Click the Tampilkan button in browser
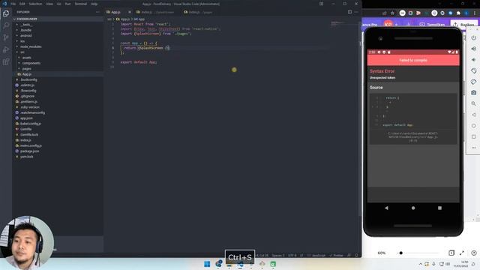 [x=432, y=25]
